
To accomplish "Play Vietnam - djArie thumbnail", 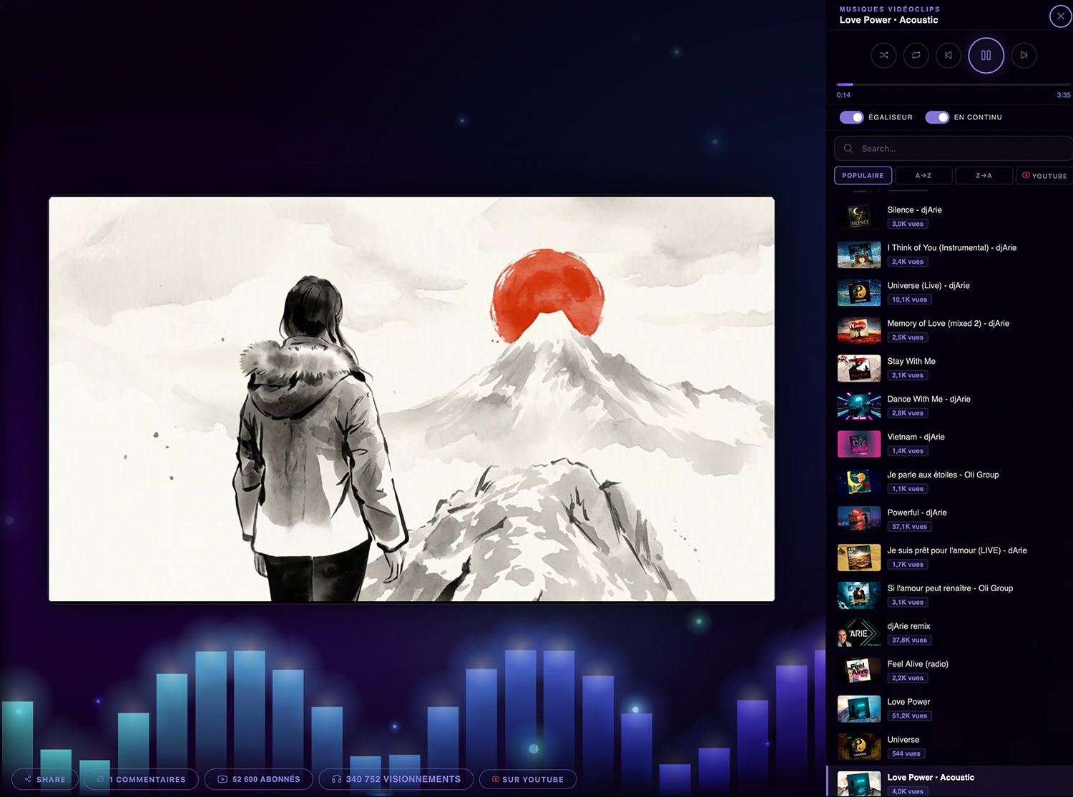I will point(859,444).
